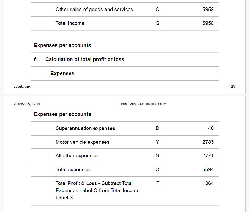Image resolution: width=249 pixels, height=212 pixels.
Task: Select the 20/08/2025, 12:16 timestamp
Action: click(x=27, y=104)
